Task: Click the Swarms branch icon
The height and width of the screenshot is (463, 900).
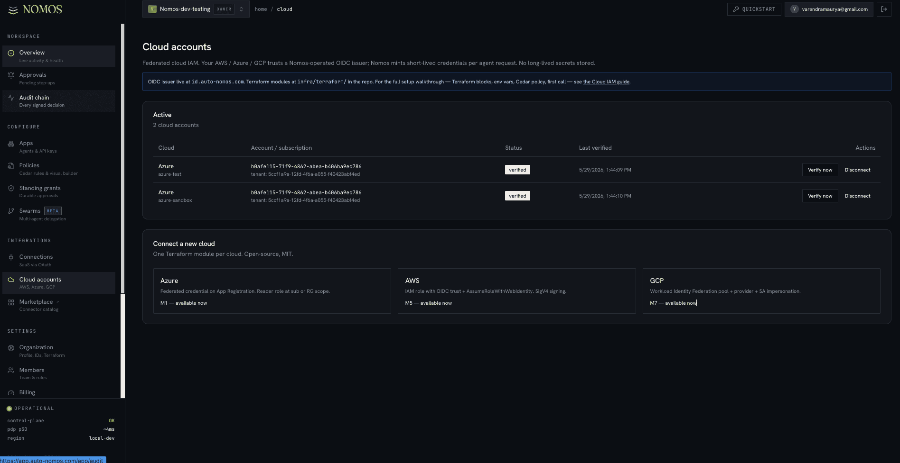Action: pos(11,211)
